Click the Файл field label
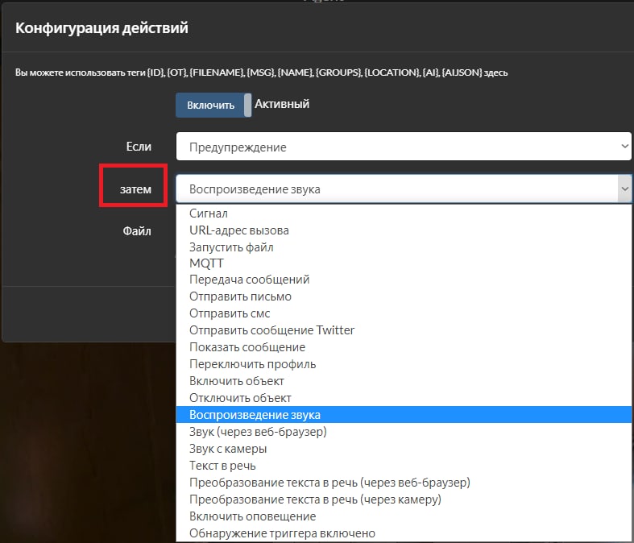Image resolution: width=634 pixels, height=543 pixels. click(x=137, y=231)
